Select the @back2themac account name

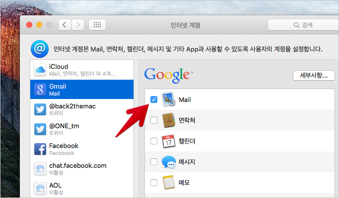pos(72,106)
